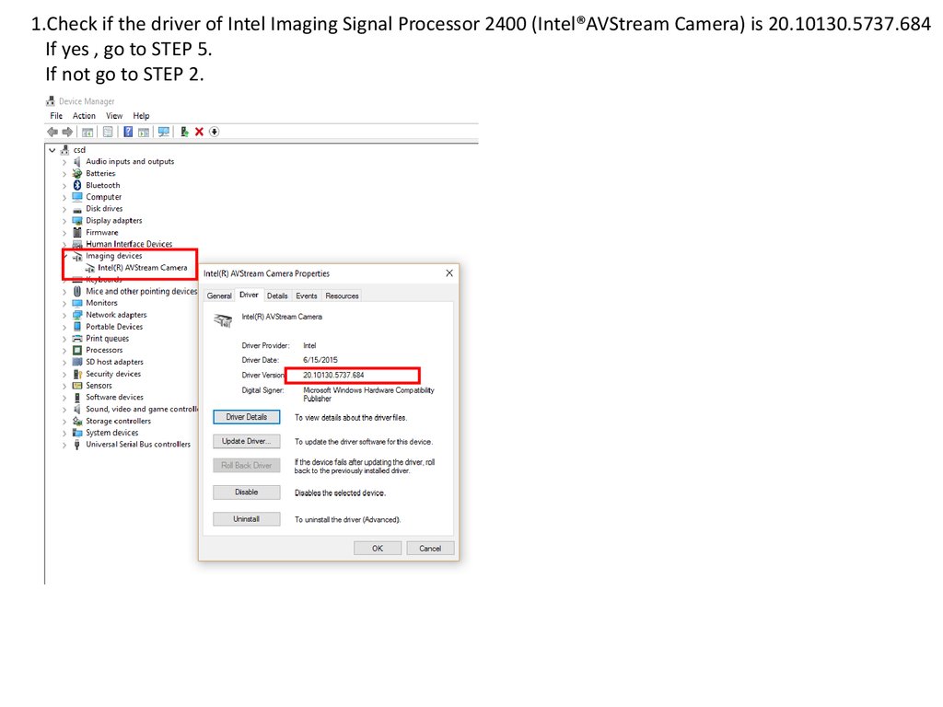This screenshot has height=707, width=943.
Task: Click the Forward arrow in the Device Manager toolbar
Action: tap(67, 132)
